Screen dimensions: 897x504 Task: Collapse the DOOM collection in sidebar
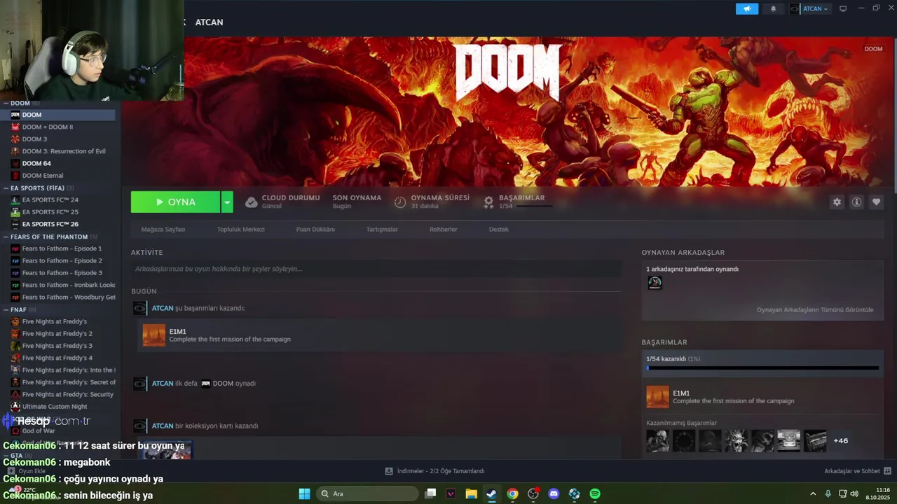pyautogui.click(x=6, y=103)
